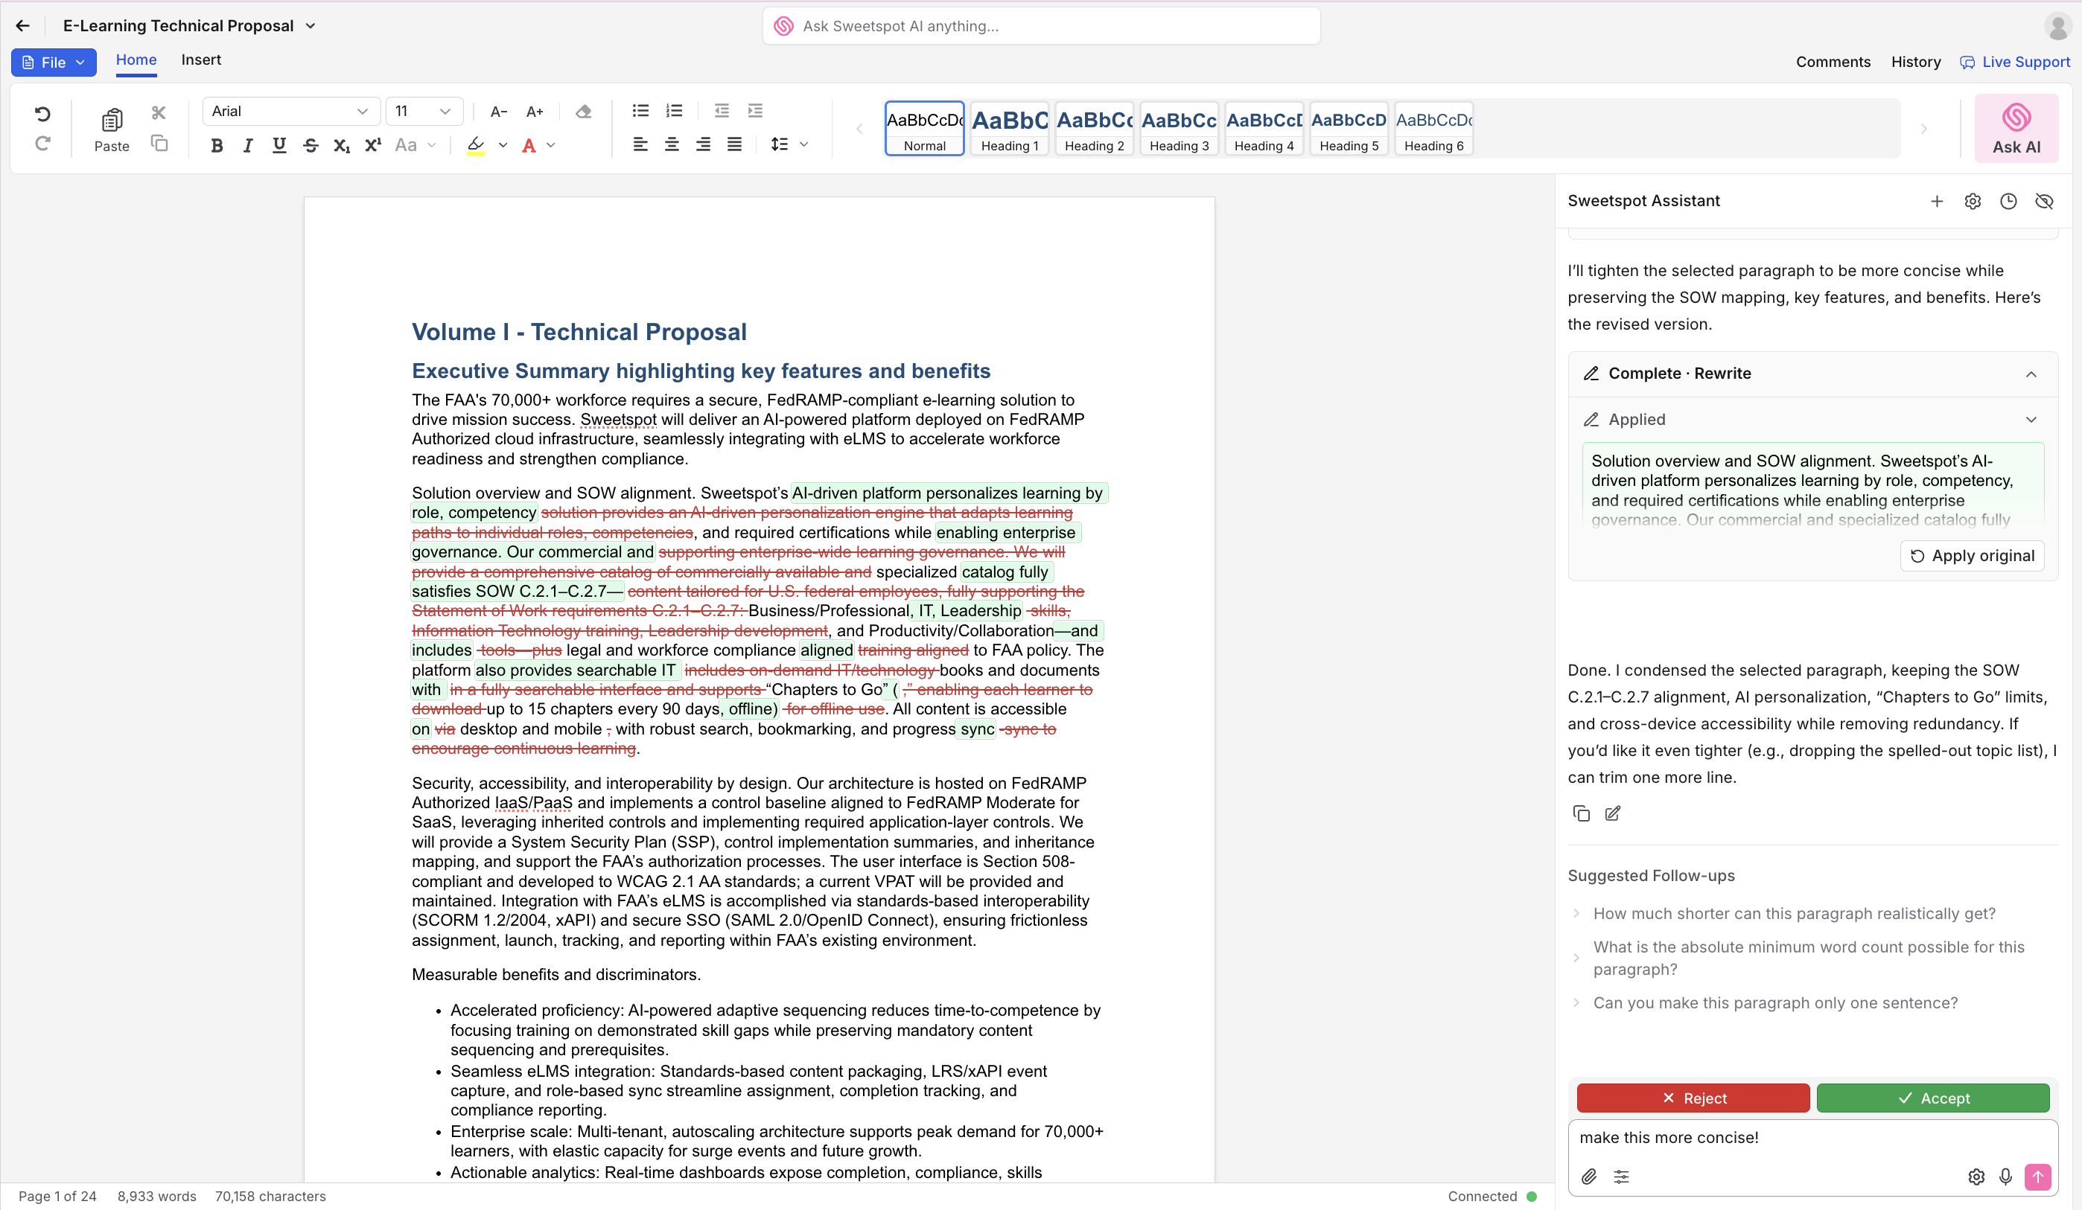The width and height of the screenshot is (2082, 1210).
Task: Accept the suggested rewrite
Action: click(x=1932, y=1098)
